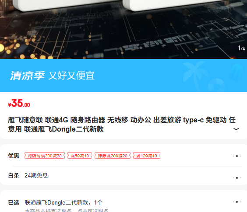Expand the product title with the chevron
This screenshot has height=212, width=247.
pos(236,129)
